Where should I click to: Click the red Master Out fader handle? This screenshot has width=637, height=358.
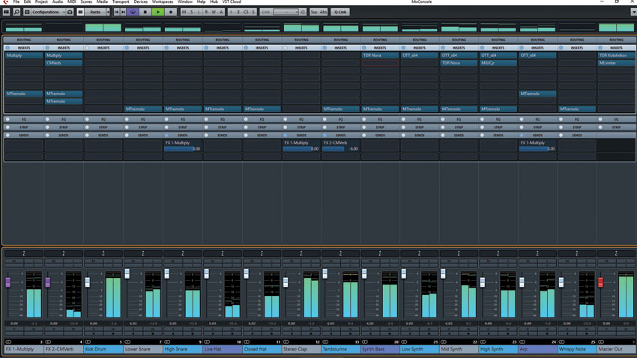(x=600, y=282)
